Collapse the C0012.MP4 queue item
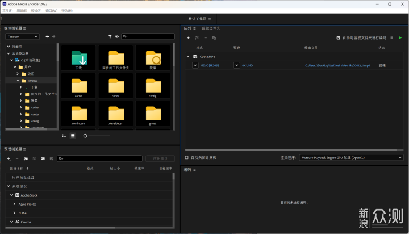 pyautogui.click(x=188, y=56)
